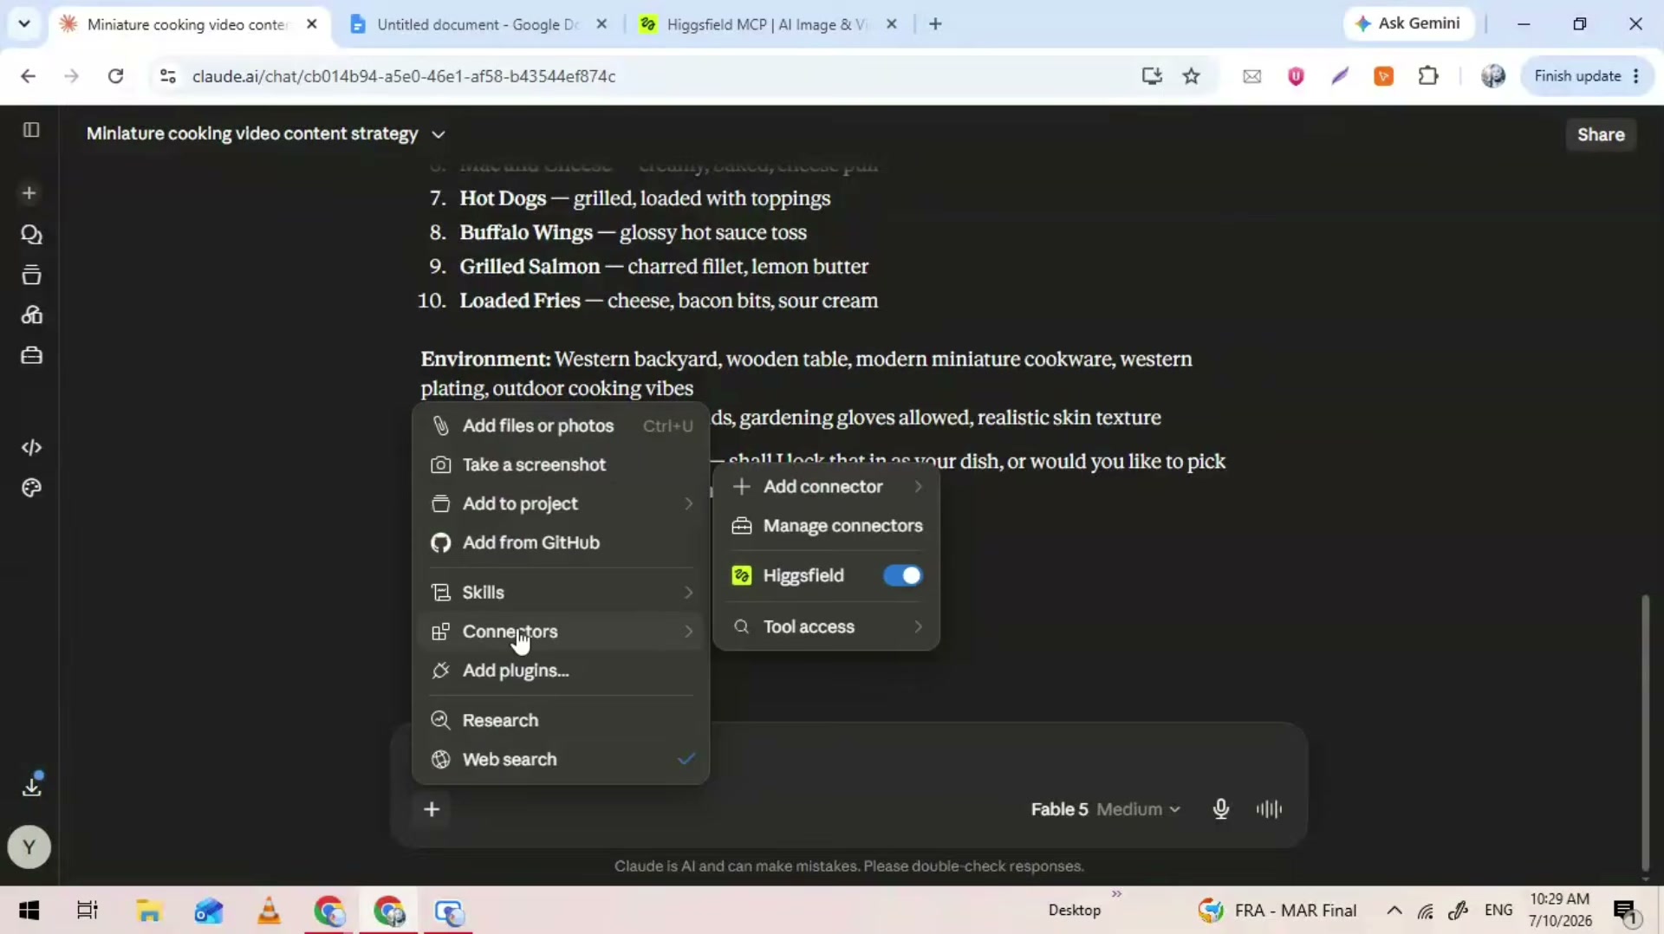The image size is (1664, 934).
Task: Click the install app icon in address bar
Action: [x=1152, y=76]
